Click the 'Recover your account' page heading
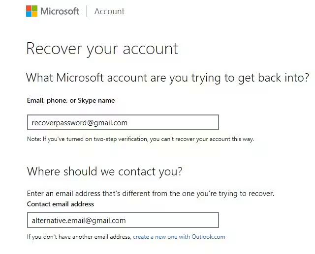315x254 pixels. [x=102, y=49]
